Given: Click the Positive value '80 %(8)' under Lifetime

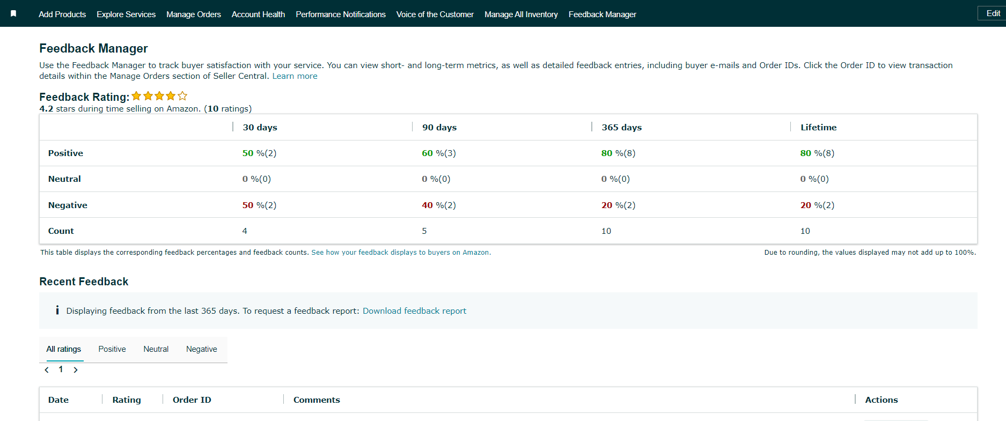Looking at the screenshot, I should tap(818, 153).
